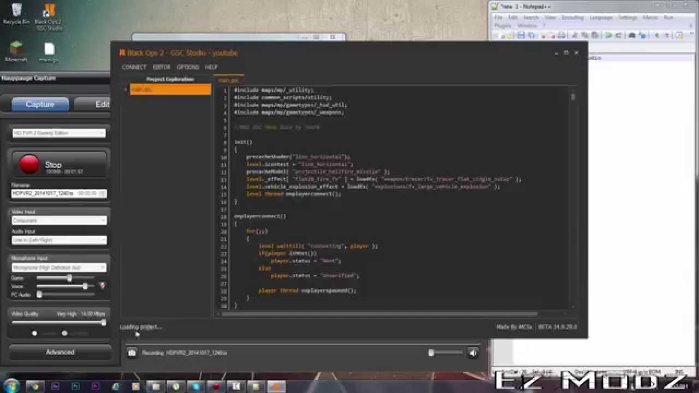The height and width of the screenshot is (393, 699).
Task: Open the Window menu in Notepad++
Action: [x=527, y=26]
